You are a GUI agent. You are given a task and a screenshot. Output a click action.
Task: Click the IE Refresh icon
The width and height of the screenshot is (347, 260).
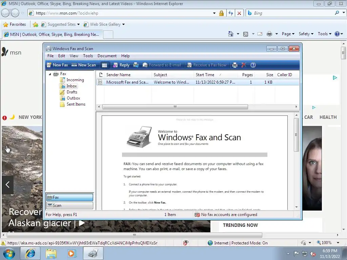pyautogui.click(x=231, y=13)
